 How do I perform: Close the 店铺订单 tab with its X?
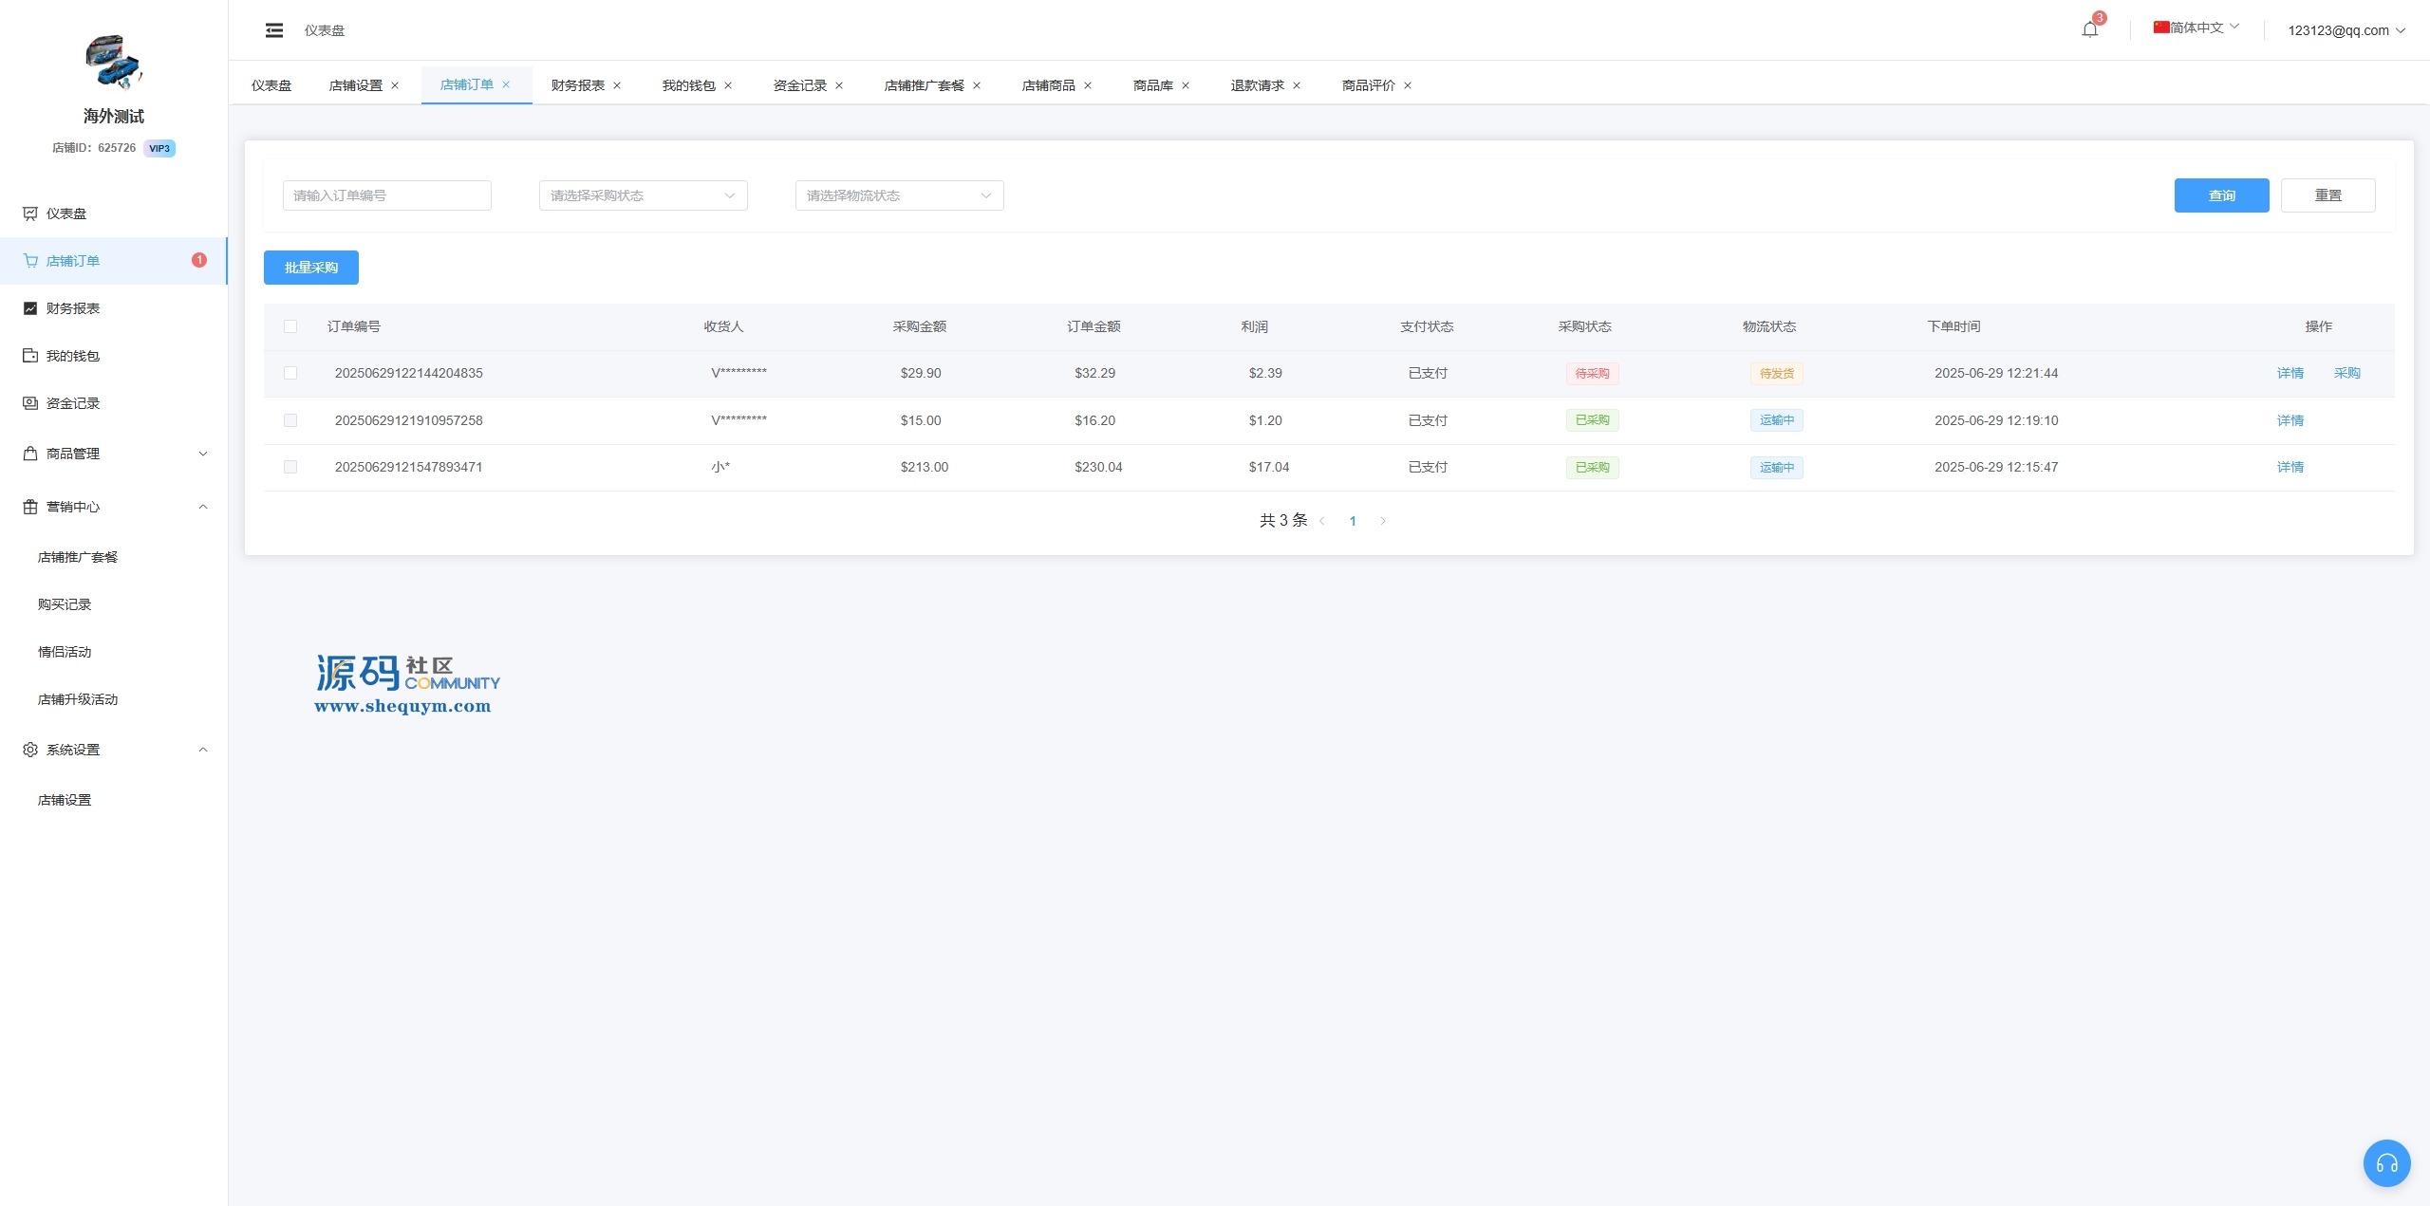pyautogui.click(x=506, y=84)
